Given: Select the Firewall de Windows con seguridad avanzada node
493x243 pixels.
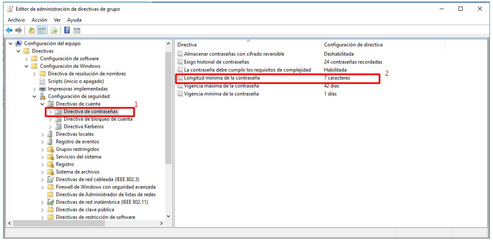Looking at the screenshot, I should (106, 187).
